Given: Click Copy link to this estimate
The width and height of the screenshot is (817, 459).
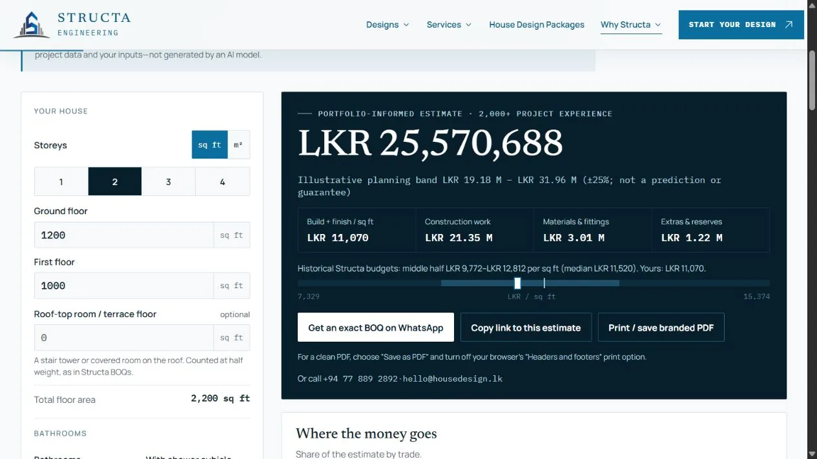Looking at the screenshot, I should point(526,327).
